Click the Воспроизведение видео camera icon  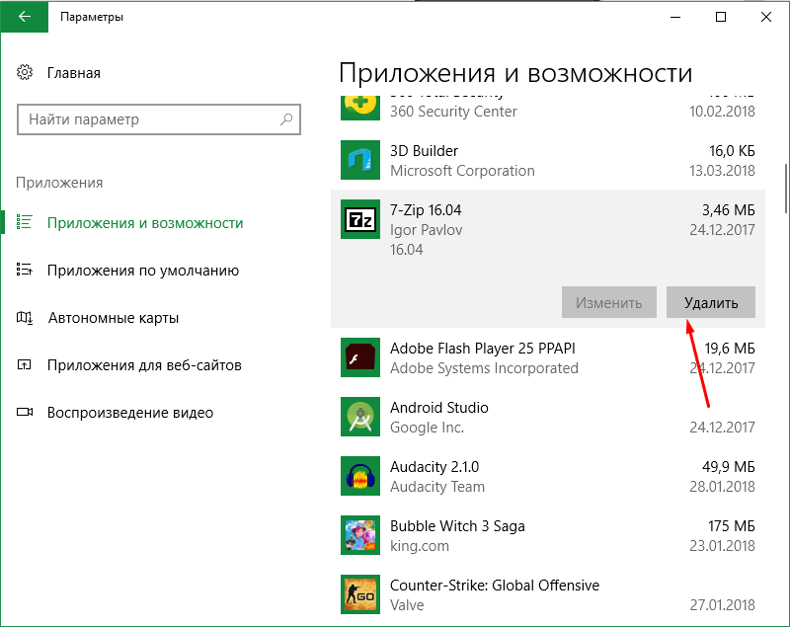click(x=24, y=412)
